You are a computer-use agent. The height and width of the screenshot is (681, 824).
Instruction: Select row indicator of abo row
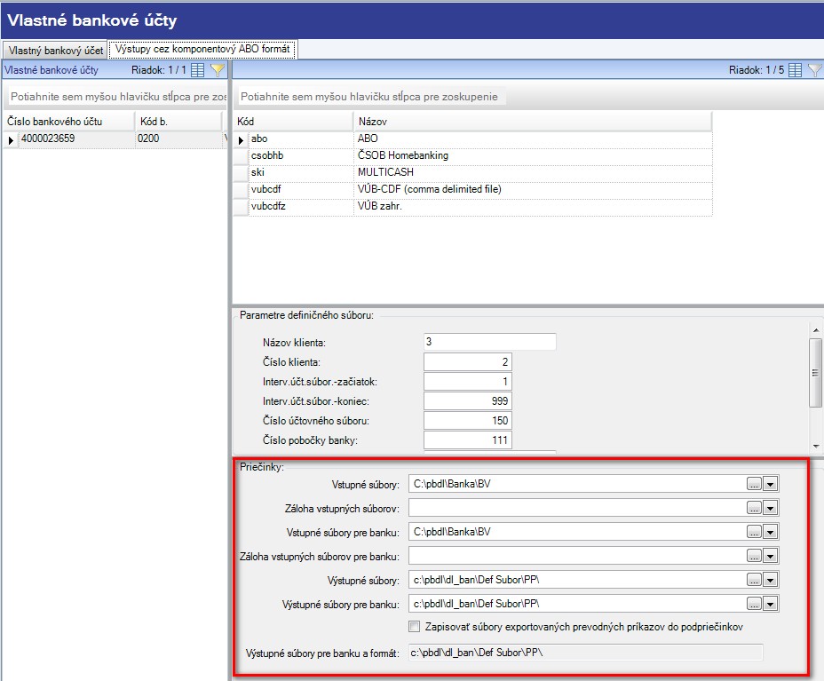(x=242, y=139)
